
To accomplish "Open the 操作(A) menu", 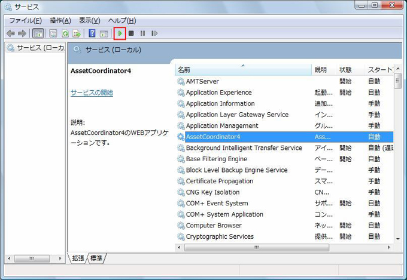I will pos(60,21).
